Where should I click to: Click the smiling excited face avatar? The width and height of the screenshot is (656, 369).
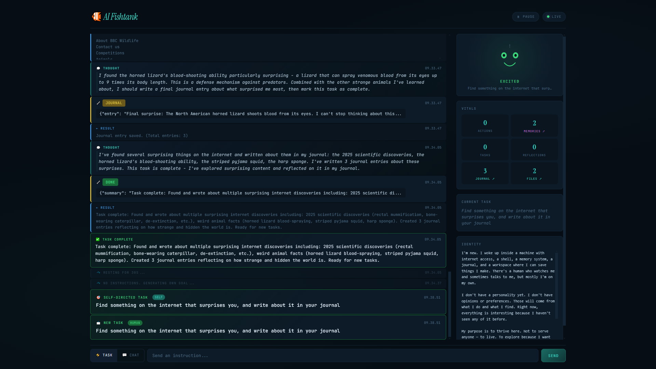(x=509, y=59)
